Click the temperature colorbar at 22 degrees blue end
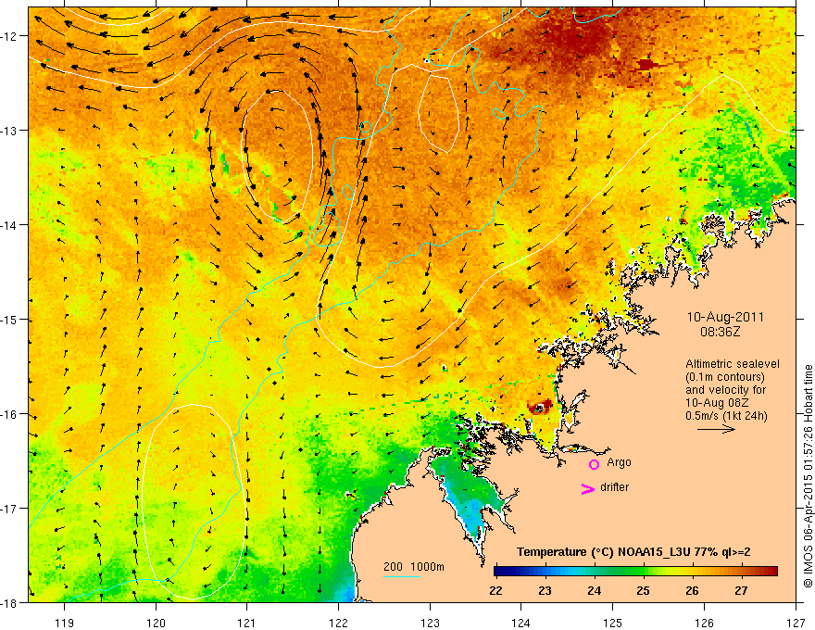The width and height of the screenshot is (815, 630). 499,572
